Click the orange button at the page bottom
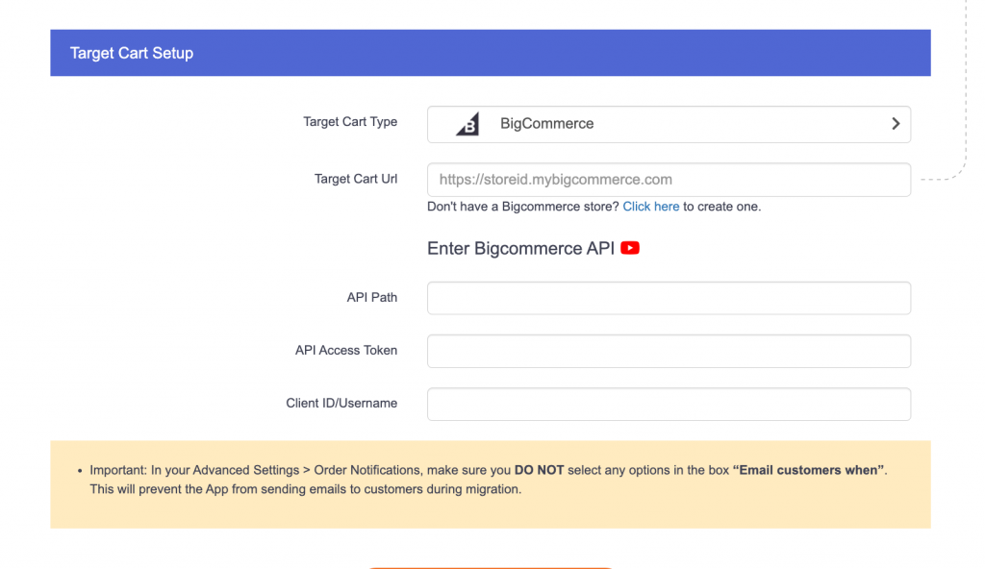Screen dimensions: 985x569 tap(492, 566)
